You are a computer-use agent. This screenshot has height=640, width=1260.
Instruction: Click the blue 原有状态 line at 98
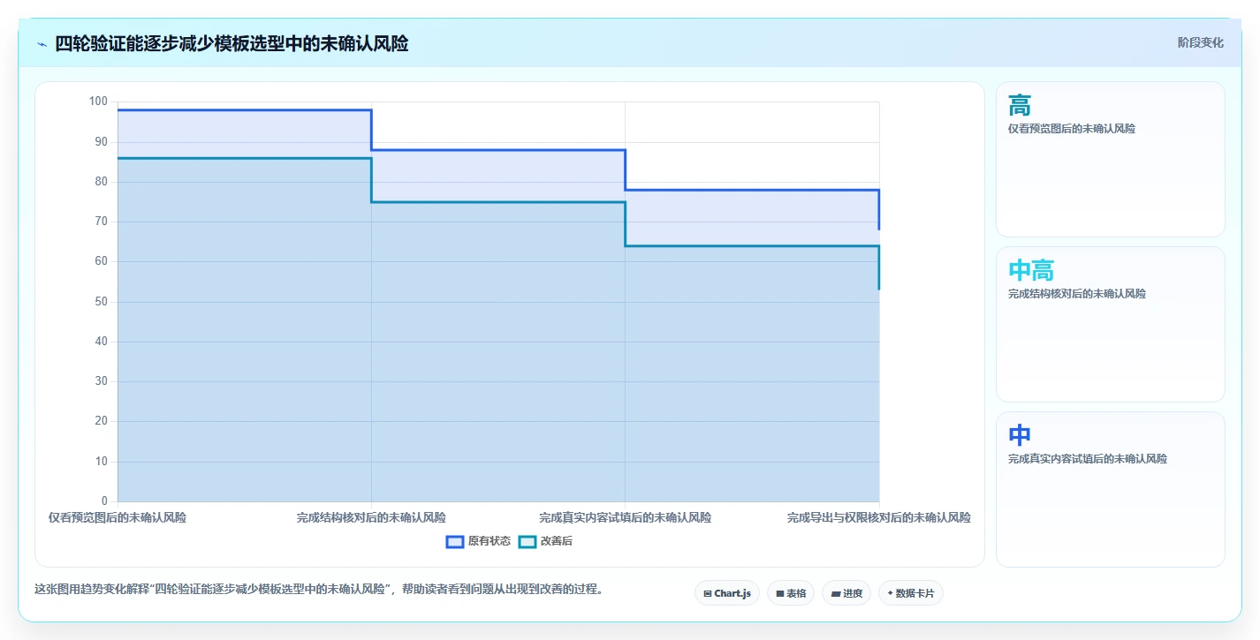pos(244,110)
